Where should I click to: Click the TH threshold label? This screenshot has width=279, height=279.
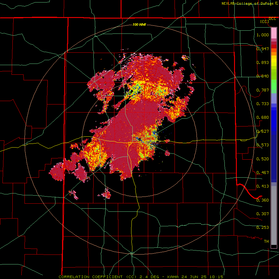point(266,241)
